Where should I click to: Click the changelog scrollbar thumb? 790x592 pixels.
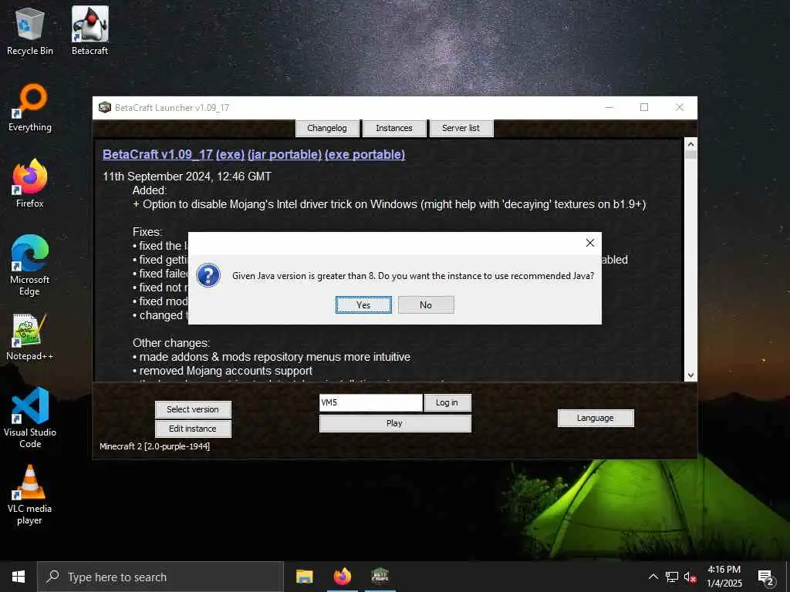coord(690,154)
